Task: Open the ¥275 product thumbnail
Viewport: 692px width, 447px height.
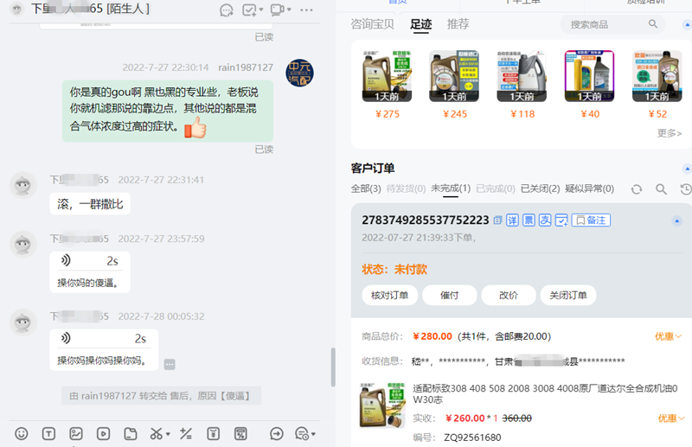Action: click(x=381, y=76)
